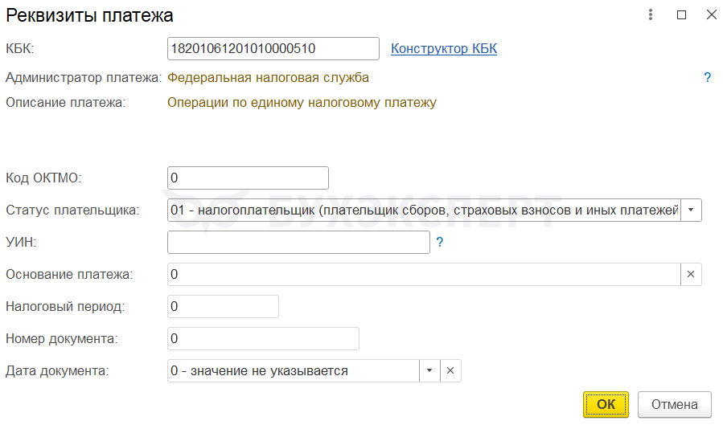Click the empty УИН input field

(298, 242)
